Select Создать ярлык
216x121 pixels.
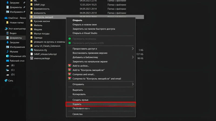point(80,100)
